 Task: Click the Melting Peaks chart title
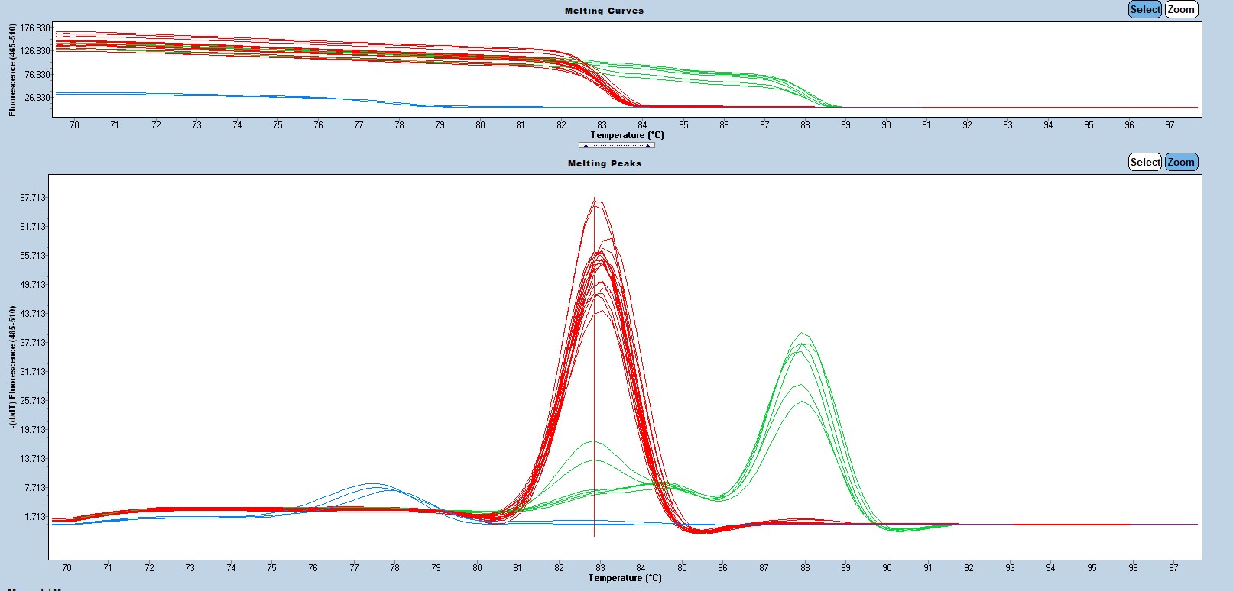pos(604,163)
